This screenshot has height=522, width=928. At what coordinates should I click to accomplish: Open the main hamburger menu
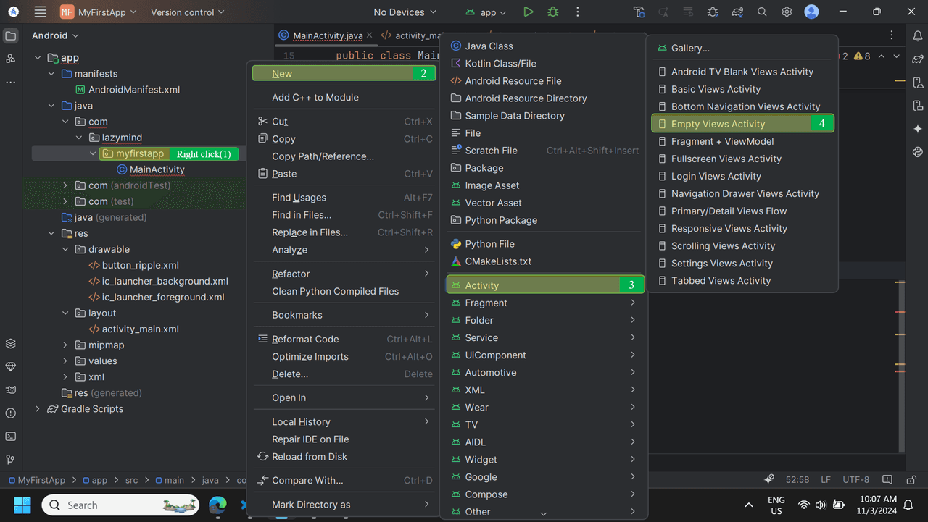(41, 12)
